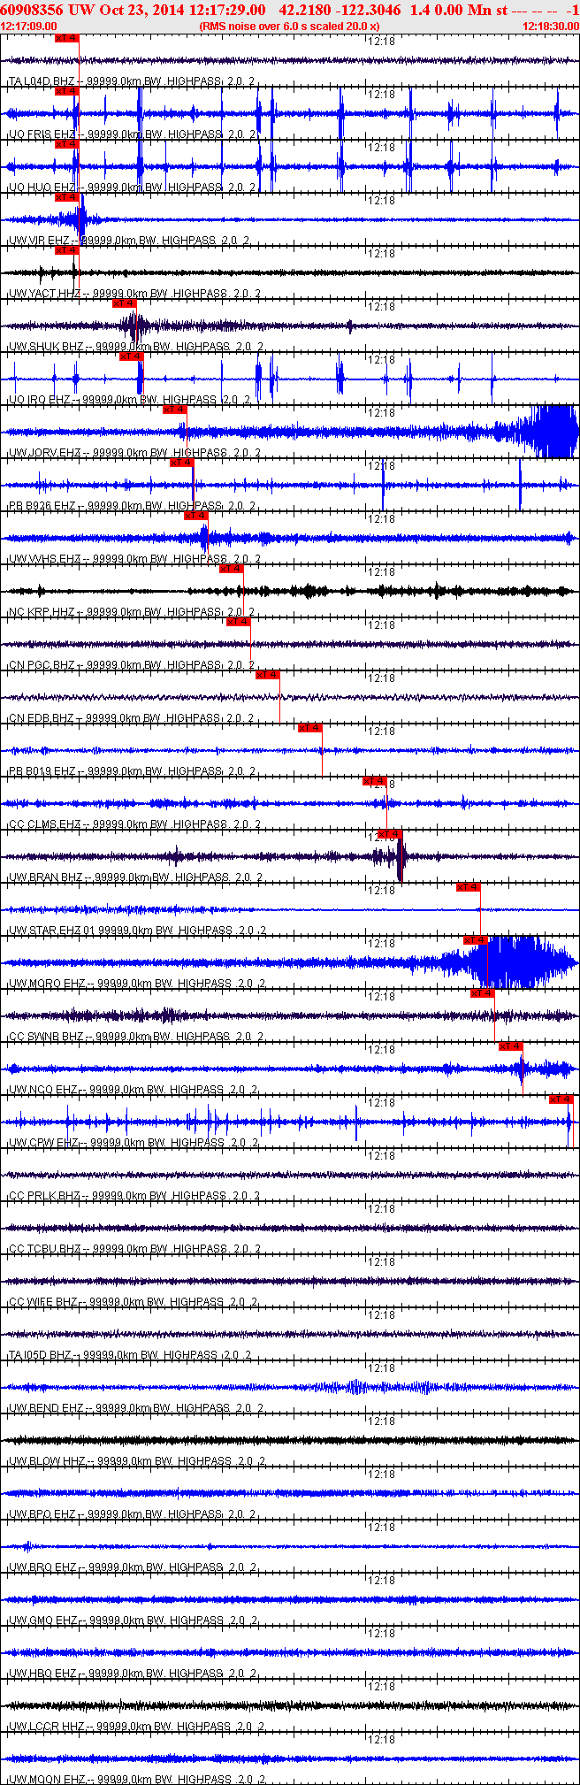Click the 12:18 minute tick on UW BEND trace

(x=382, y=1367)
